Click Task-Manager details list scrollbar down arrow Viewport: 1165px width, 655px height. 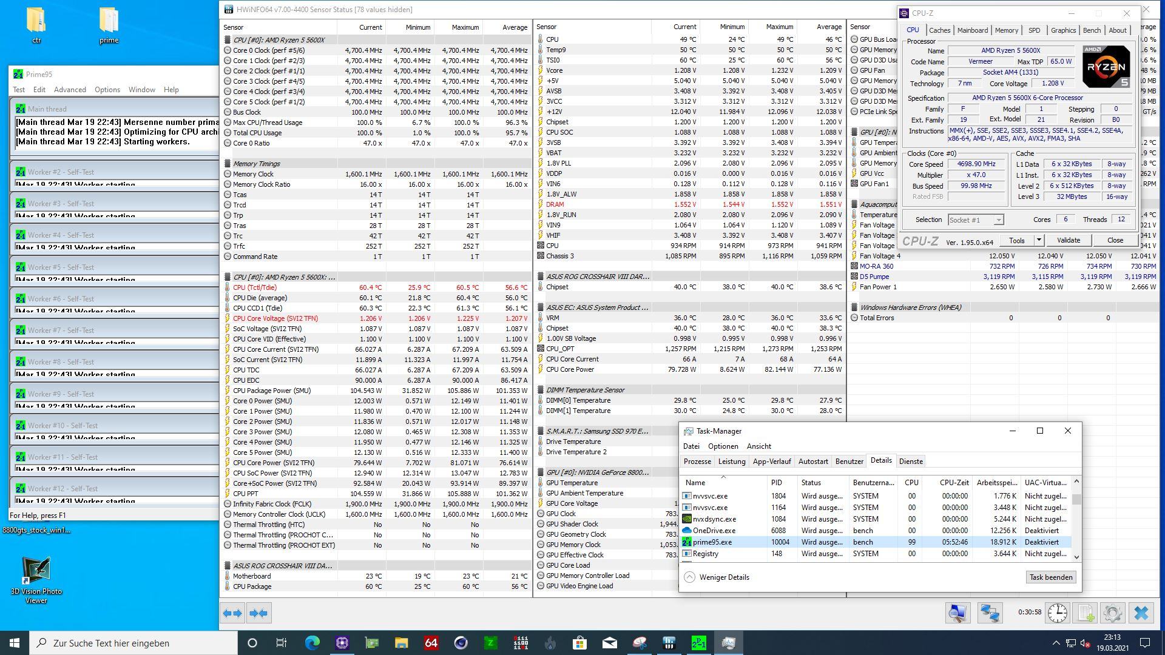[x=1077, y=557]
